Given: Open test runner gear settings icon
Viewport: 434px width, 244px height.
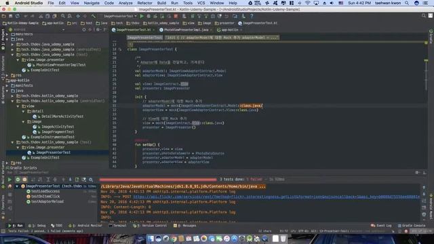Looking at the screenshot, I should (91, 180).
